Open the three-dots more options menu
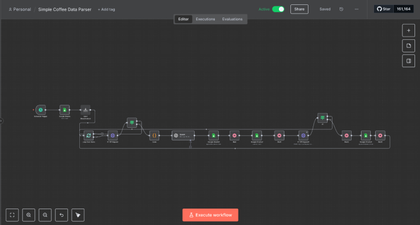The image size is (420, 225). point(357,9)
